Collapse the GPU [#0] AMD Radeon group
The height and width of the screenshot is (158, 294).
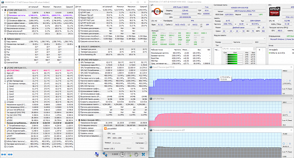(x=77, y=60)
